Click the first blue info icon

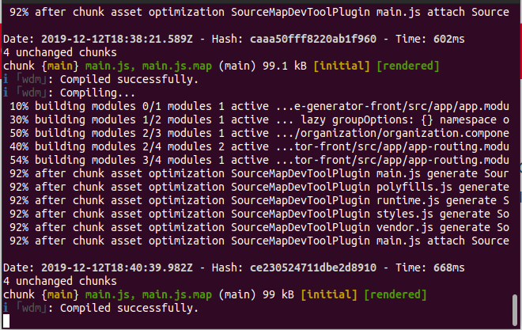point(6,79)
